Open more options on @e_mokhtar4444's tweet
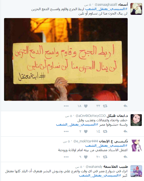This screenshot has width=144, height=181. pyautogui.click(x=66, y=157)
